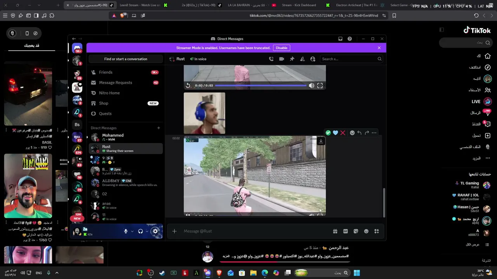Viewport: 497px width, 279px height.
Task: Open Discord user settings gear
Action: coord(155,231)
